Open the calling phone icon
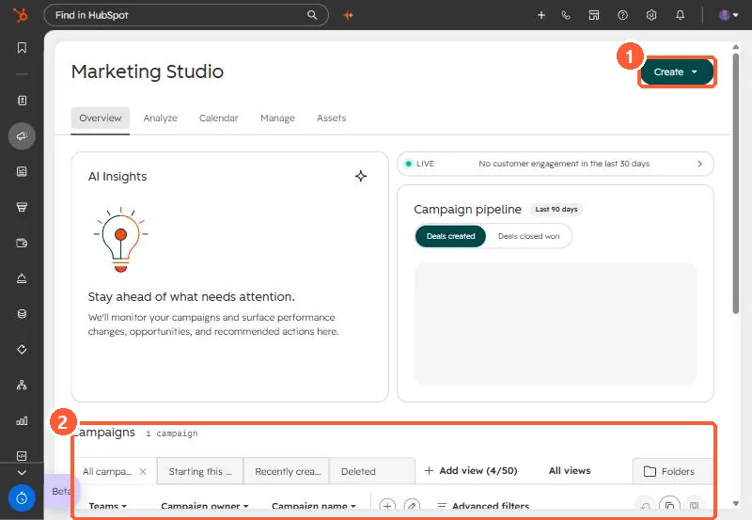752x520 pixels. 566,15
